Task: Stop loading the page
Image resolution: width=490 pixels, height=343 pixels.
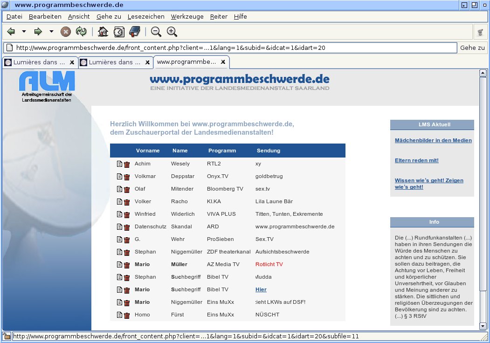Action: (x=66, y=32)
